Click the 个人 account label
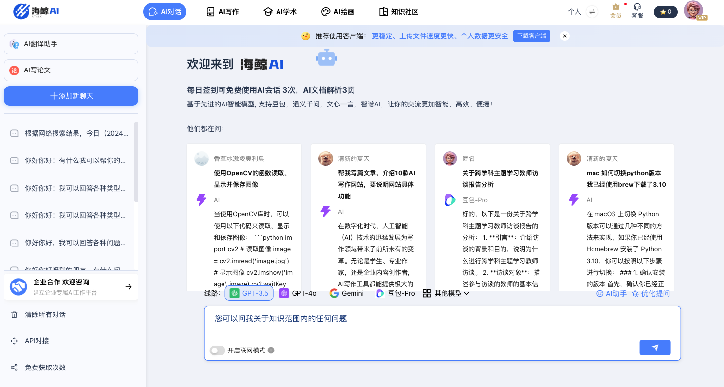Screen dimensions: 724x387 [x=575, y=12]
